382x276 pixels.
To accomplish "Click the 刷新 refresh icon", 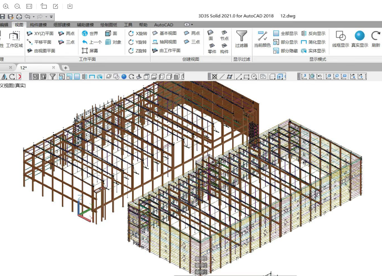I will 376,39.
